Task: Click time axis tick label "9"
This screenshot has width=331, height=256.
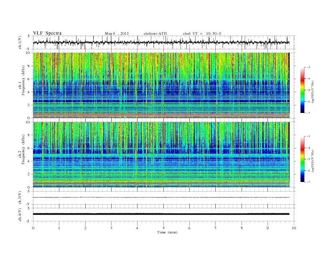Action: point(267,228)
